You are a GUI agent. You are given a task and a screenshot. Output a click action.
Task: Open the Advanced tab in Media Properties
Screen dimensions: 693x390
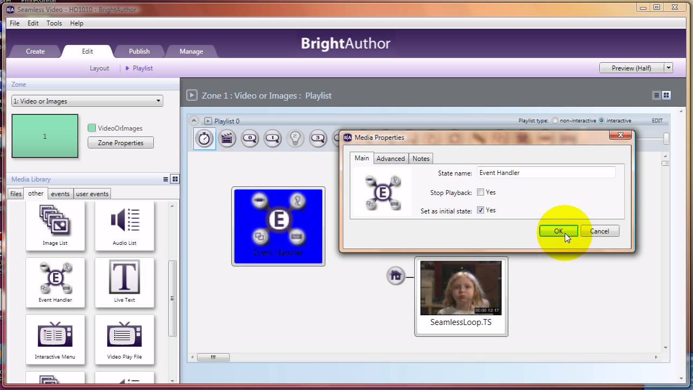(390, 159)
